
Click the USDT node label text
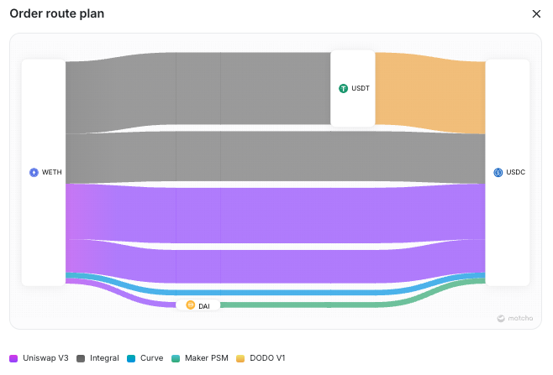360,88
